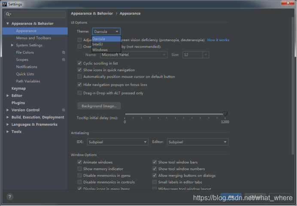The image size is (297, 206).
Task: Expand the Tools tree node
Action: (x=8, y=132)
